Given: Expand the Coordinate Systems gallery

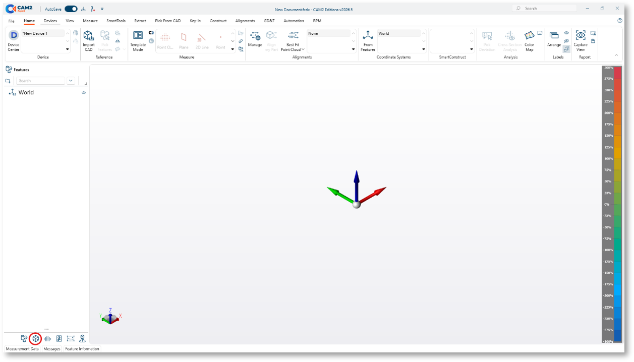Looking at the screenshot, I should click(x=424, y=49).
